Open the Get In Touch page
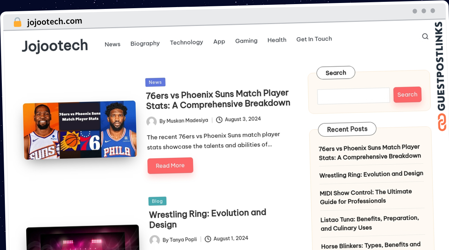Screen dimensions: 449x250 pos(314,39)
